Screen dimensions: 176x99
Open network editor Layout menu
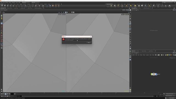147,55
